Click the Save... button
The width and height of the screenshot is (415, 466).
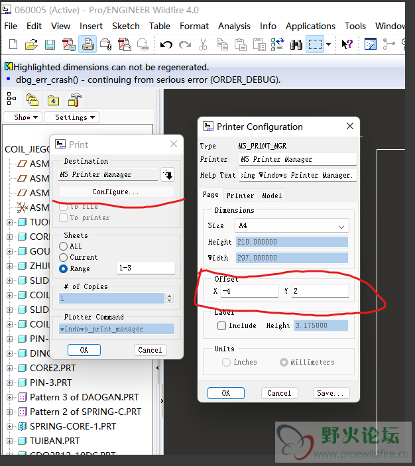click(x=331, y=393)
